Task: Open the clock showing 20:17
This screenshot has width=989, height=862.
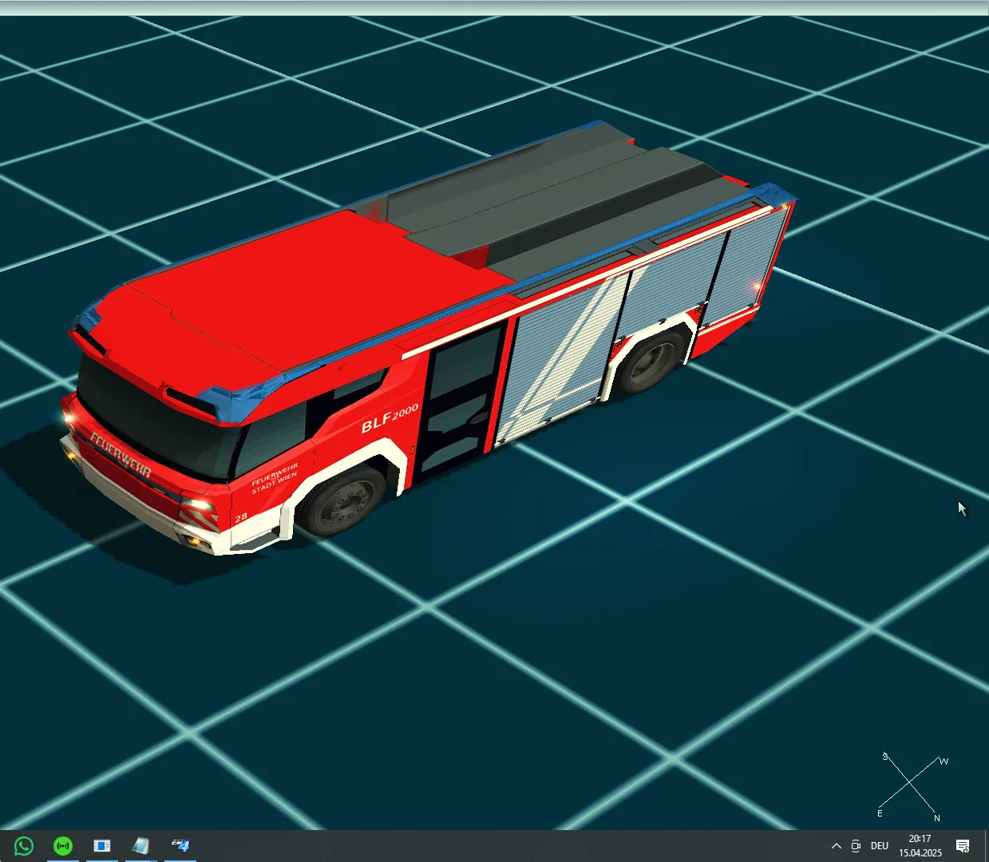Action: point(920,846)
